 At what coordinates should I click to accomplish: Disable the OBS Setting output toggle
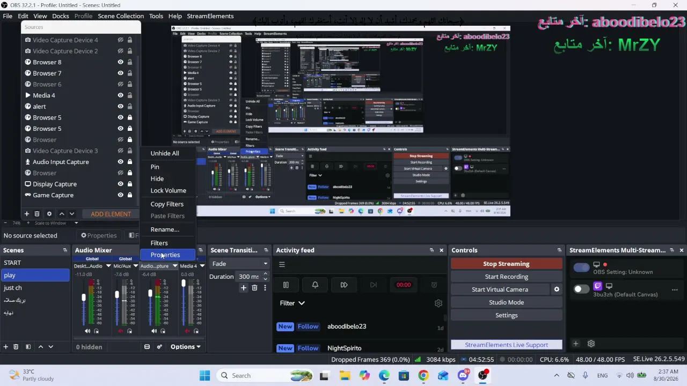581,268
